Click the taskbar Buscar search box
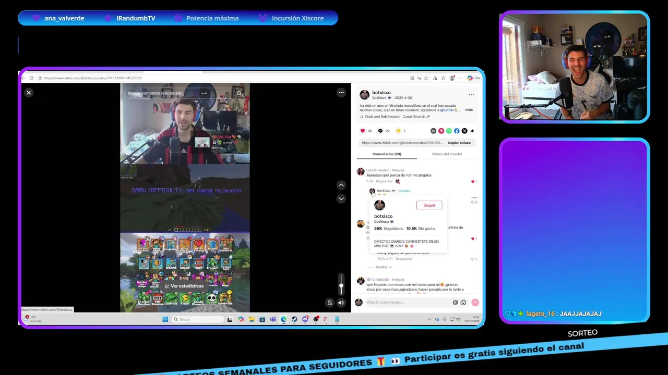Image resolution: width=668 pixels, height=375 pixels. 198,319
